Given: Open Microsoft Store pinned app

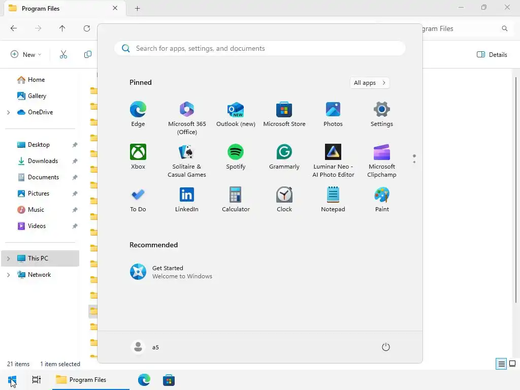Looking at the screenshot, I should coord(284,114).
